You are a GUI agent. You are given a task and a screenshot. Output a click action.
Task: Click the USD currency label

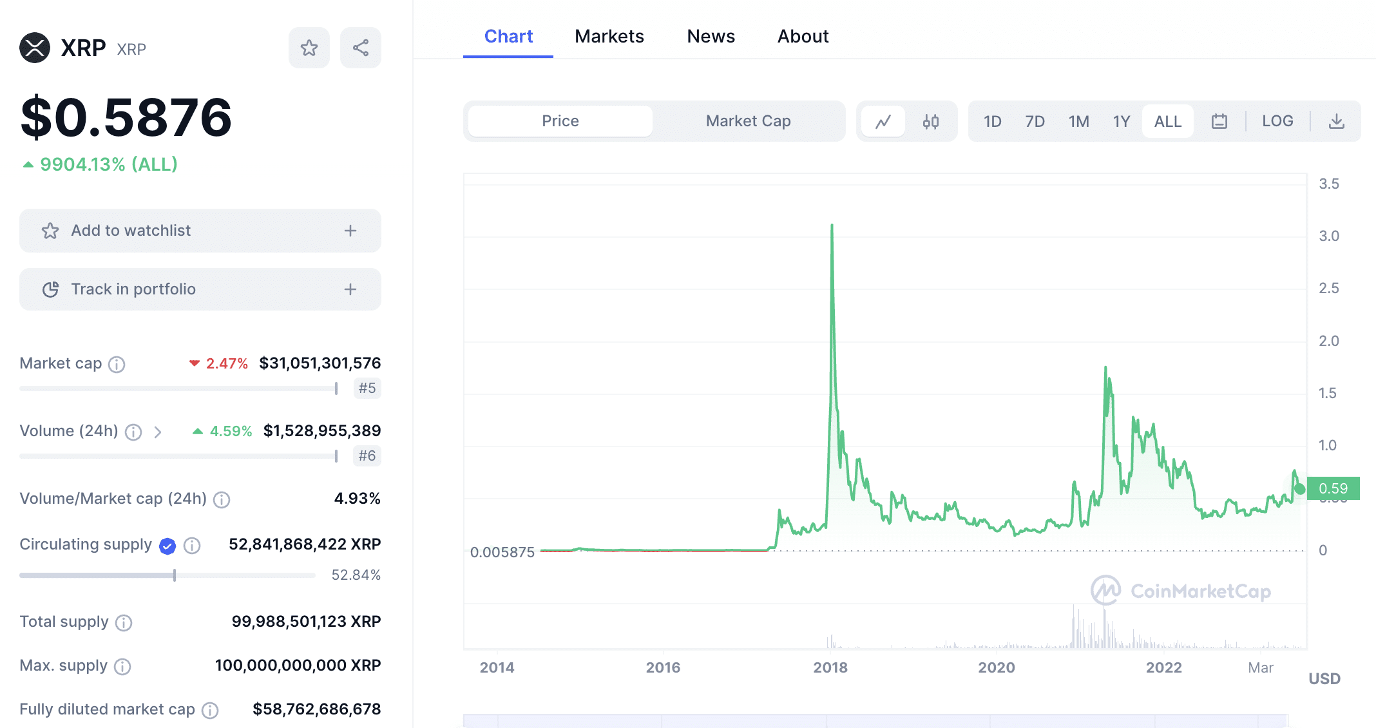point(1324,678)
